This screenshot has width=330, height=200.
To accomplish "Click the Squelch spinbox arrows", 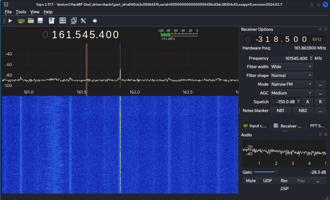I will (x=298, y=102).
